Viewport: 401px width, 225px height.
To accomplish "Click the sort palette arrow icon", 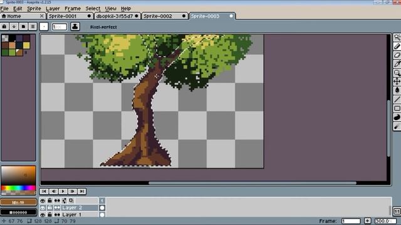I will tap(14, 26).
